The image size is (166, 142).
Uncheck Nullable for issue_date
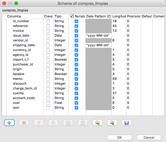(76, 36)
